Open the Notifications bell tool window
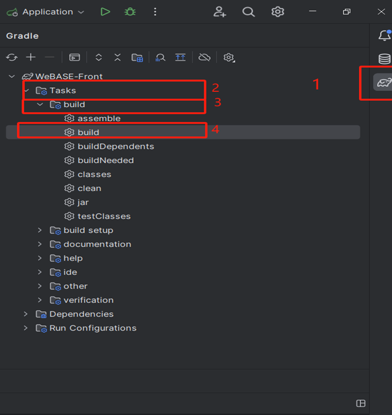 (x=384, y=35)
